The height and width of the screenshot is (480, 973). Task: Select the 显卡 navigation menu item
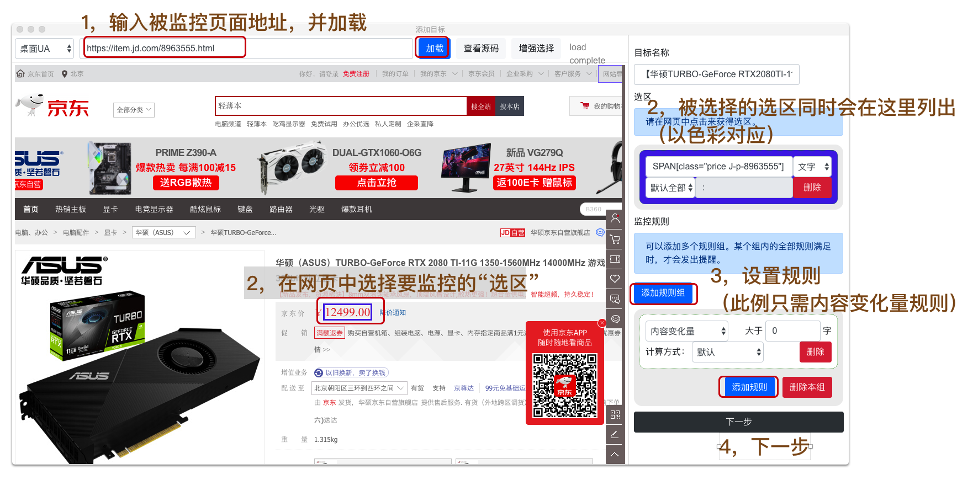pos(110,209)
